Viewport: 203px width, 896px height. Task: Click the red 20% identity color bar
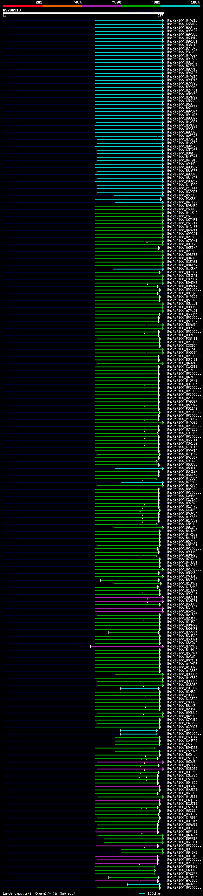[x=23, y=6]
